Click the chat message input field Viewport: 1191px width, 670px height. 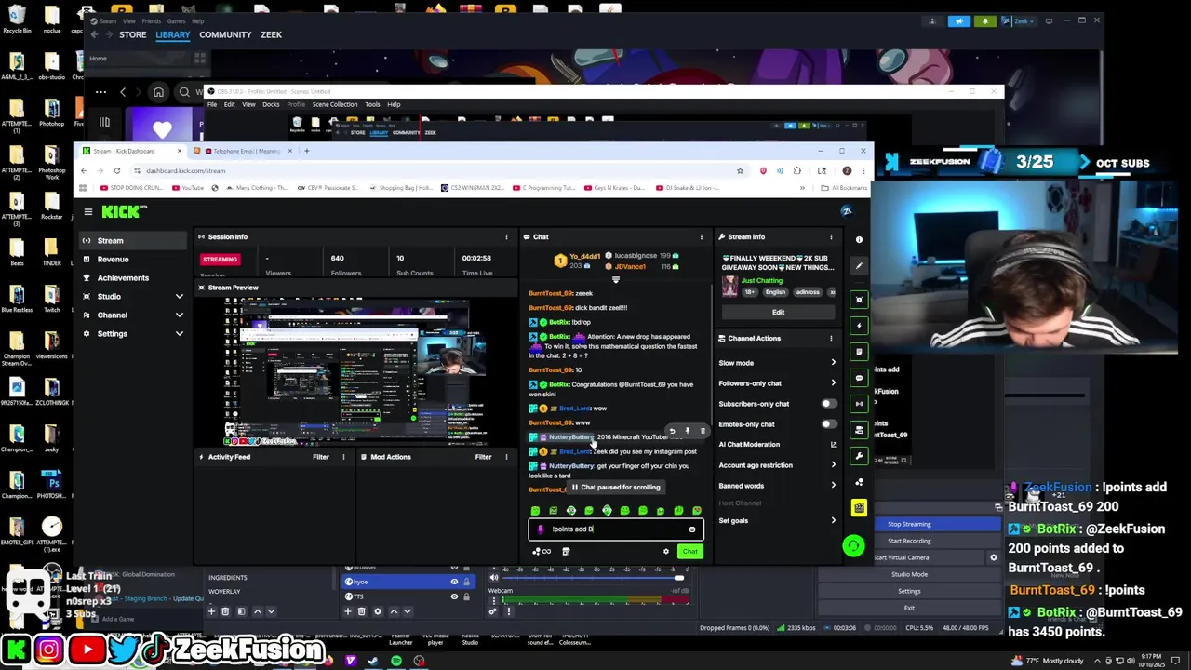(x=616, y=529)
